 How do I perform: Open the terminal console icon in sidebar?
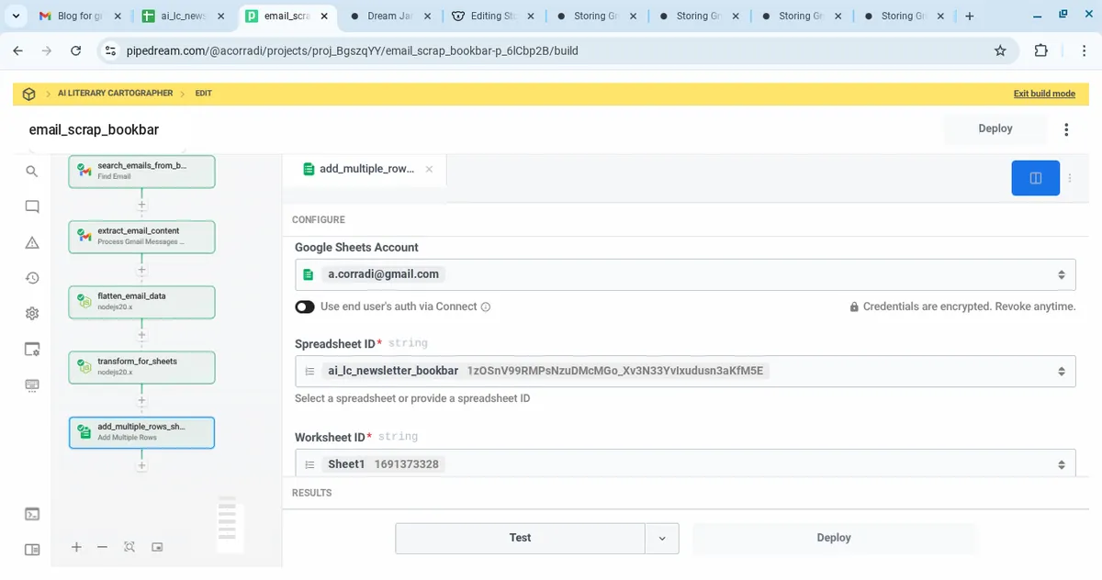(x=32, y=514)
